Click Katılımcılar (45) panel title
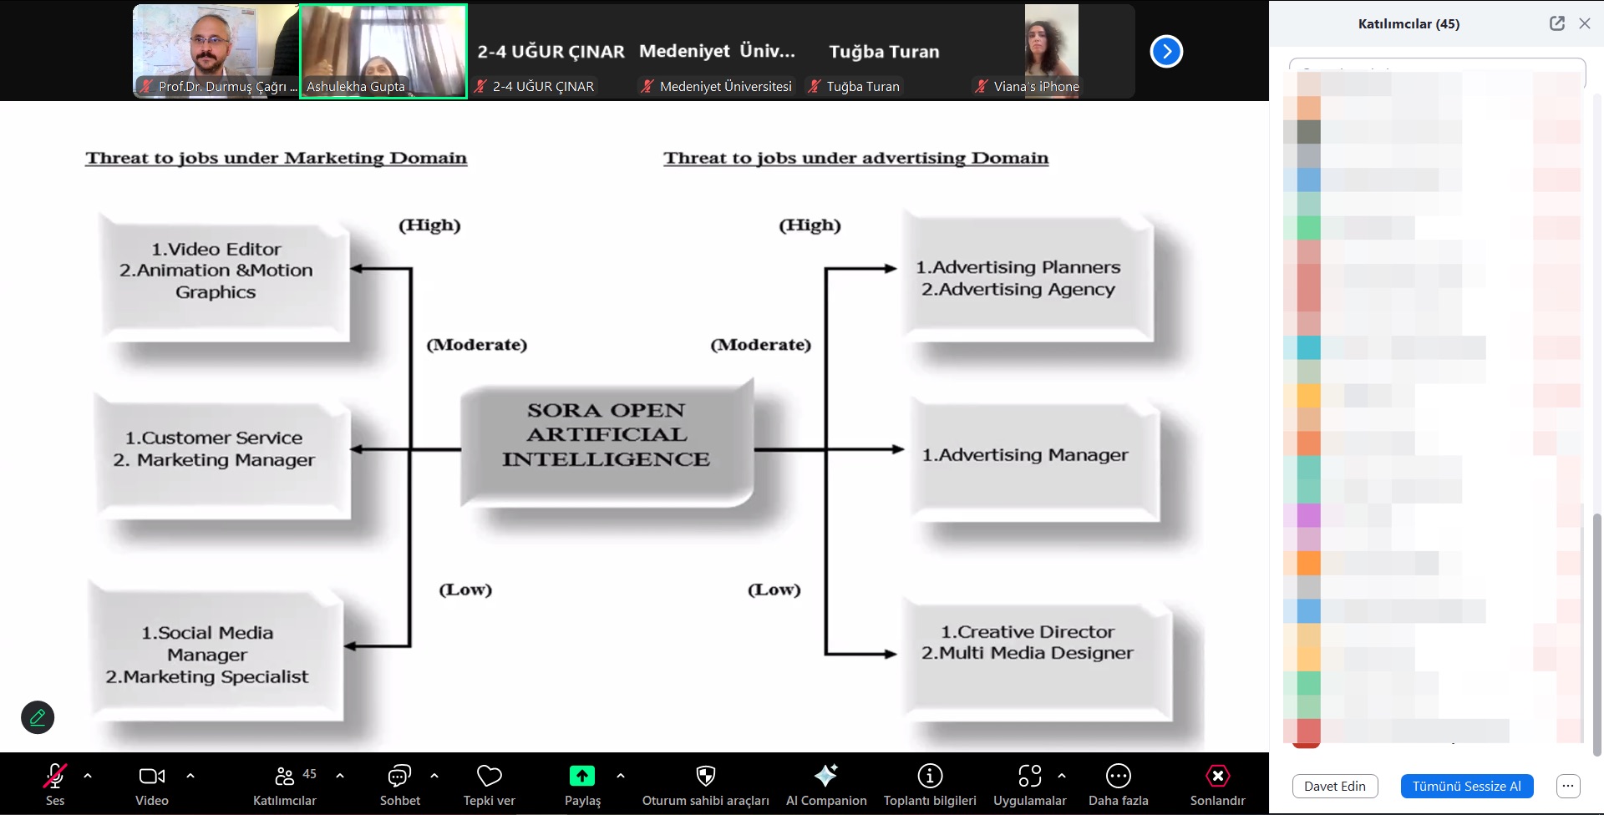 point(1409,23)
